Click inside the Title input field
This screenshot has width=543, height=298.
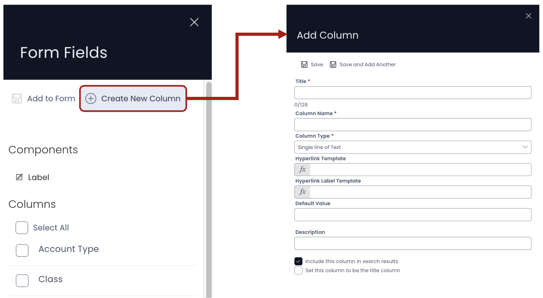(412, 93)
